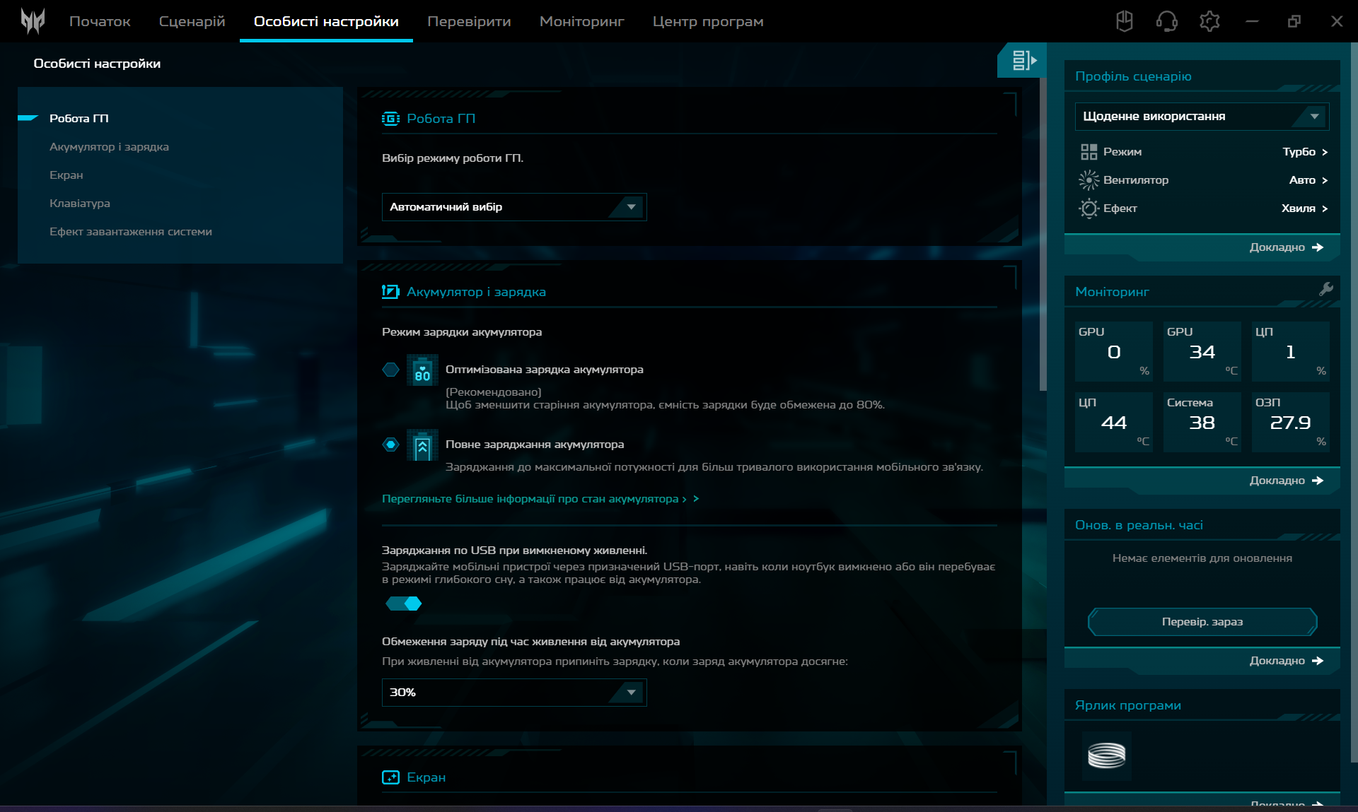Screen dimensions: 1358x812
Task: Select optimized battery charging radio button
Action: coord(390,370)
